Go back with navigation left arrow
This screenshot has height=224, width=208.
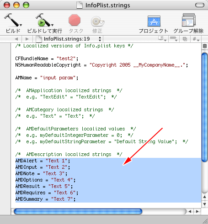pyautogui.click(x=16, y=39)
